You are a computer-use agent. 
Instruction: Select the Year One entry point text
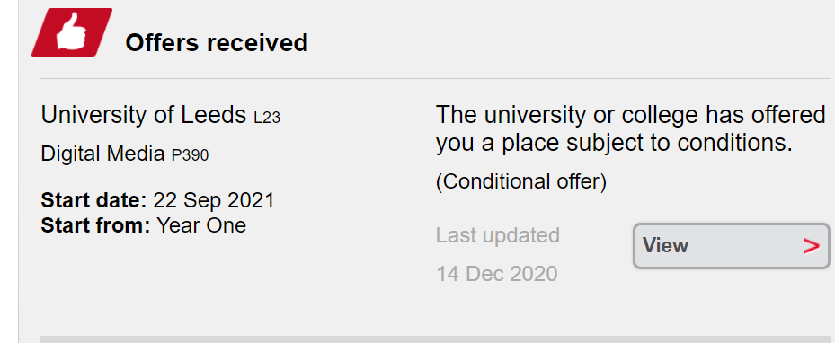201,225
